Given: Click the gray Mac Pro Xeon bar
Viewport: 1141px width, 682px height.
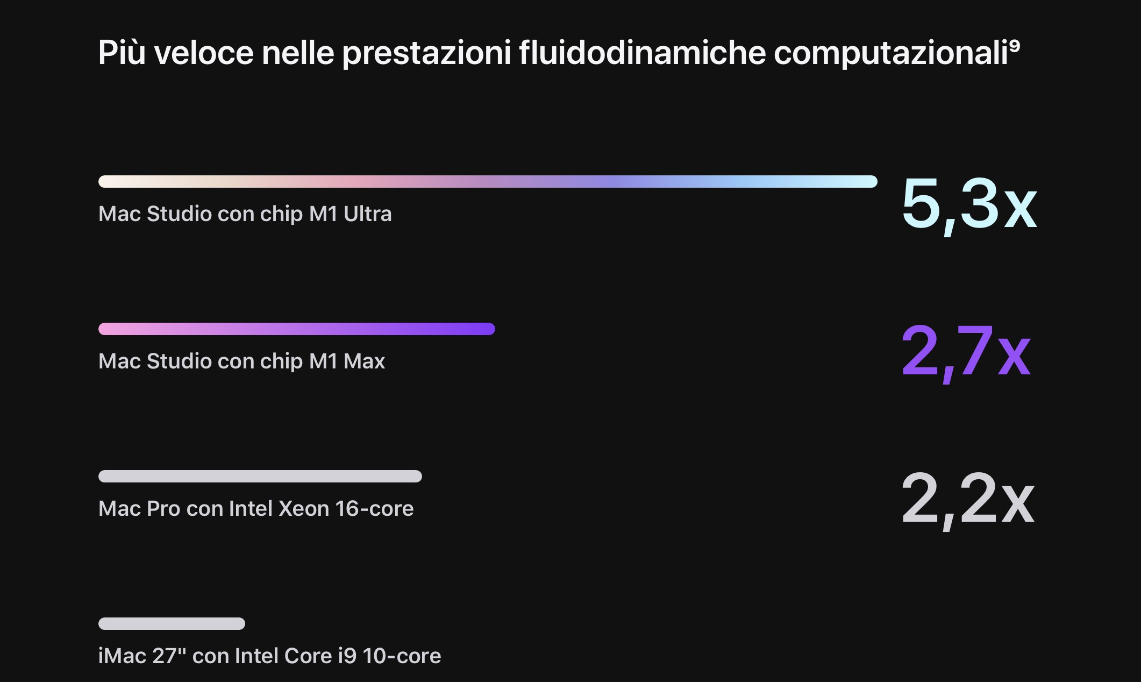Looking at the screenshot, I should [260, 476].
